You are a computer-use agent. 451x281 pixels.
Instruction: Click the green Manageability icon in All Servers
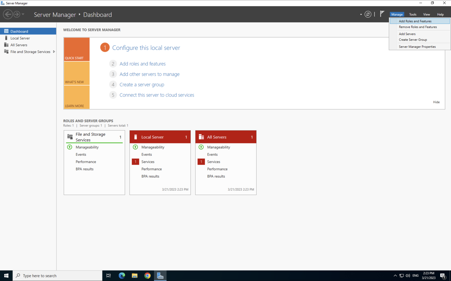click(201, 147)
